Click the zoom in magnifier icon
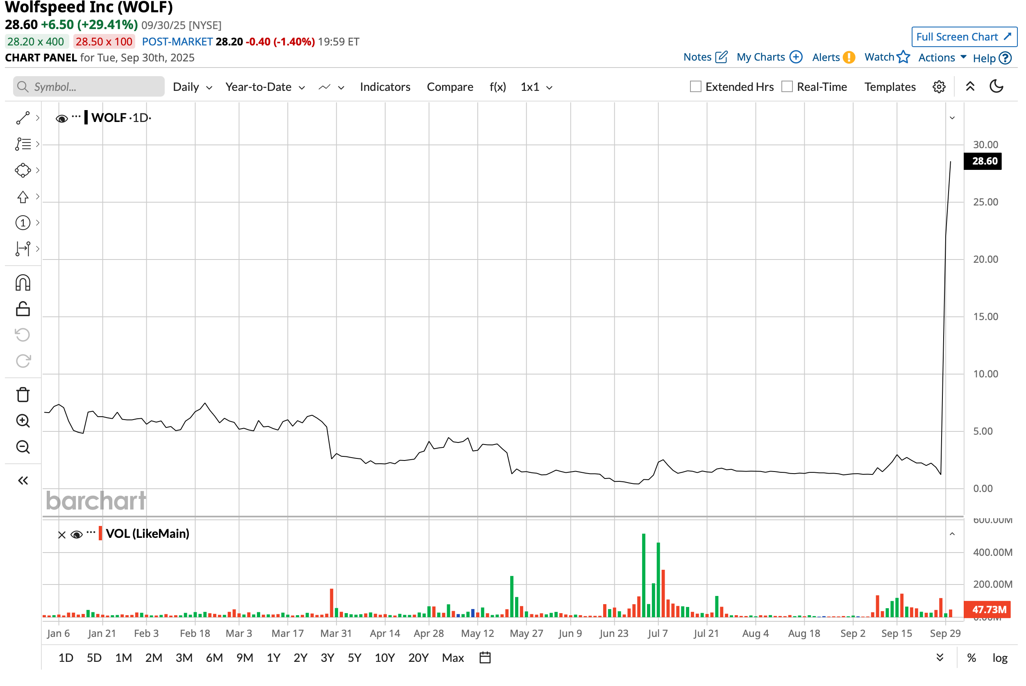Image resolution: width=1026 pixels, height=686 pixels. coord(23,421)
